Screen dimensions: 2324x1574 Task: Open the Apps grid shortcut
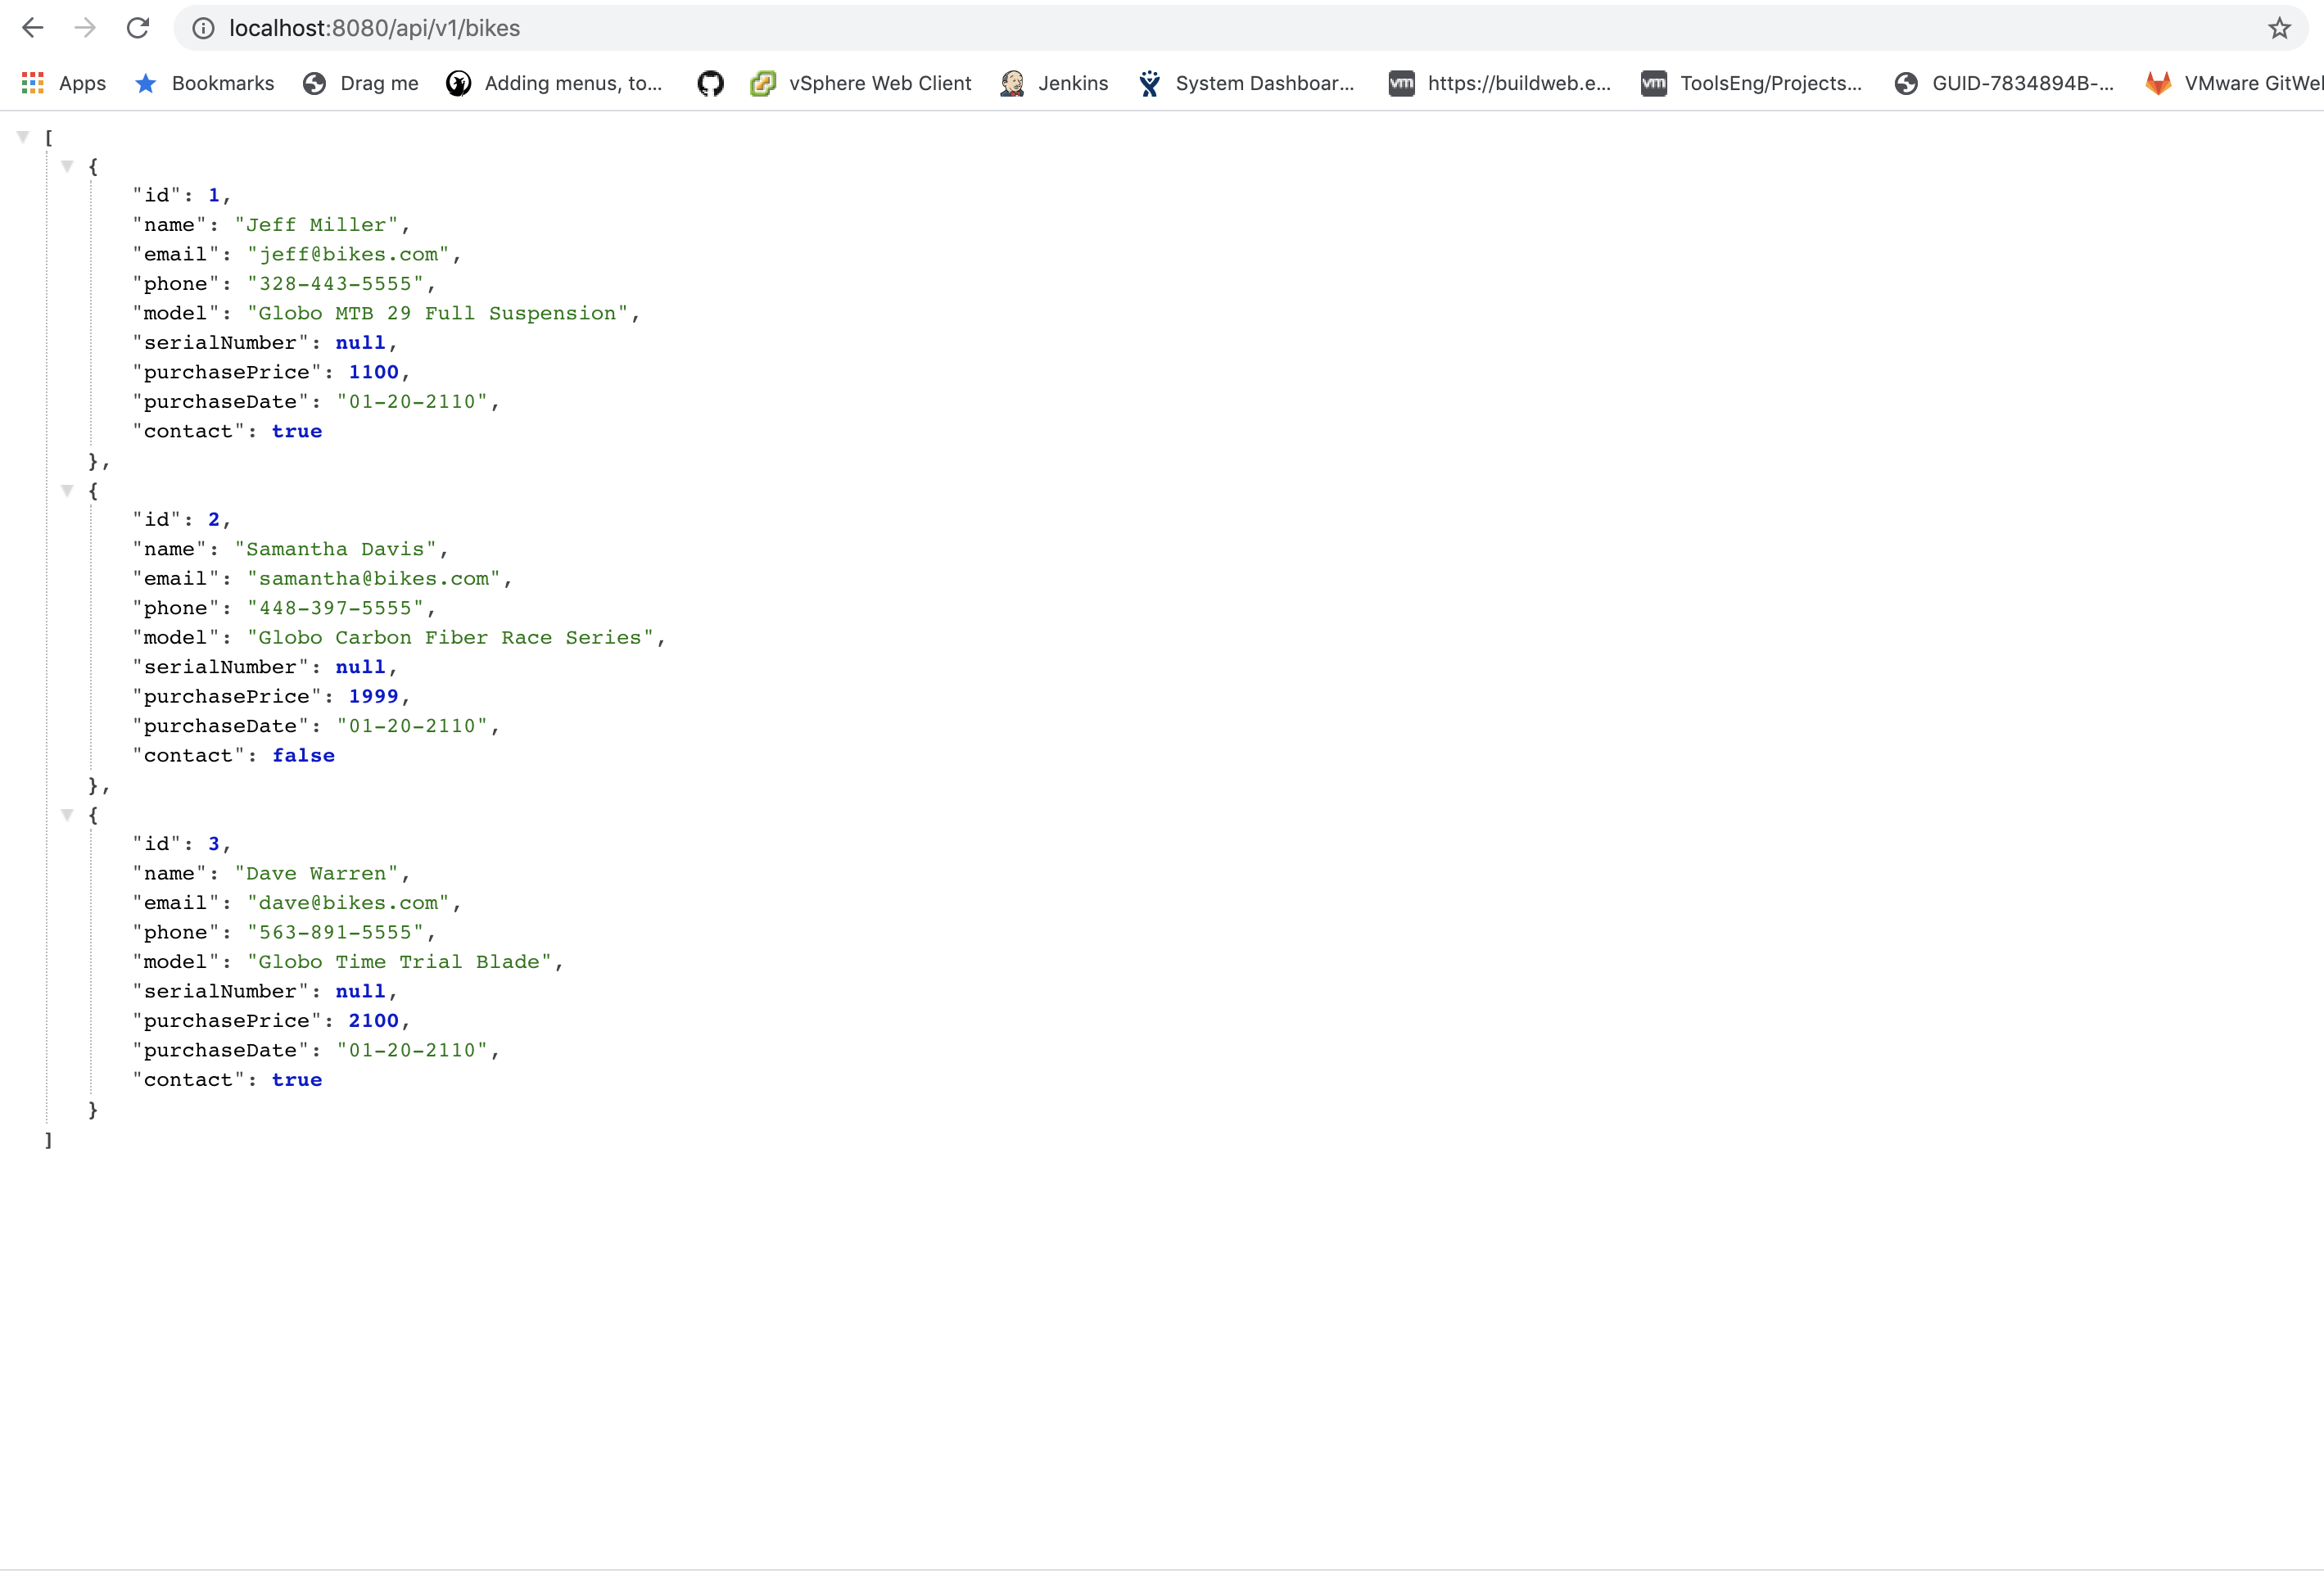point(64,83)
